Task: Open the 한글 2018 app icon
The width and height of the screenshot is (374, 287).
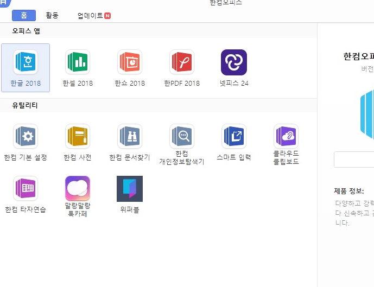Action: [26, 62]
